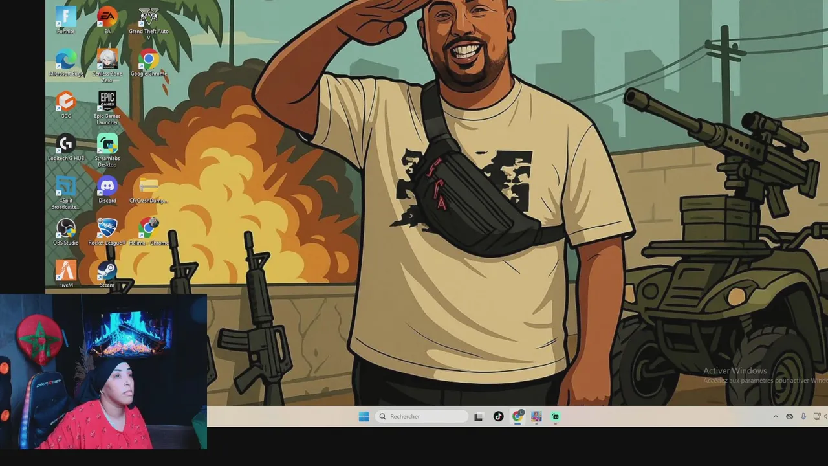The width and height of the screenshot is (828, 466).
Task: Open the GCC desktop shortcut
Action: coord(65,104)
